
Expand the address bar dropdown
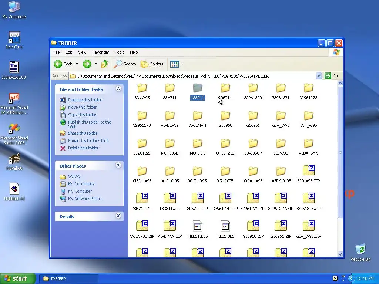[x=319, y=76]
